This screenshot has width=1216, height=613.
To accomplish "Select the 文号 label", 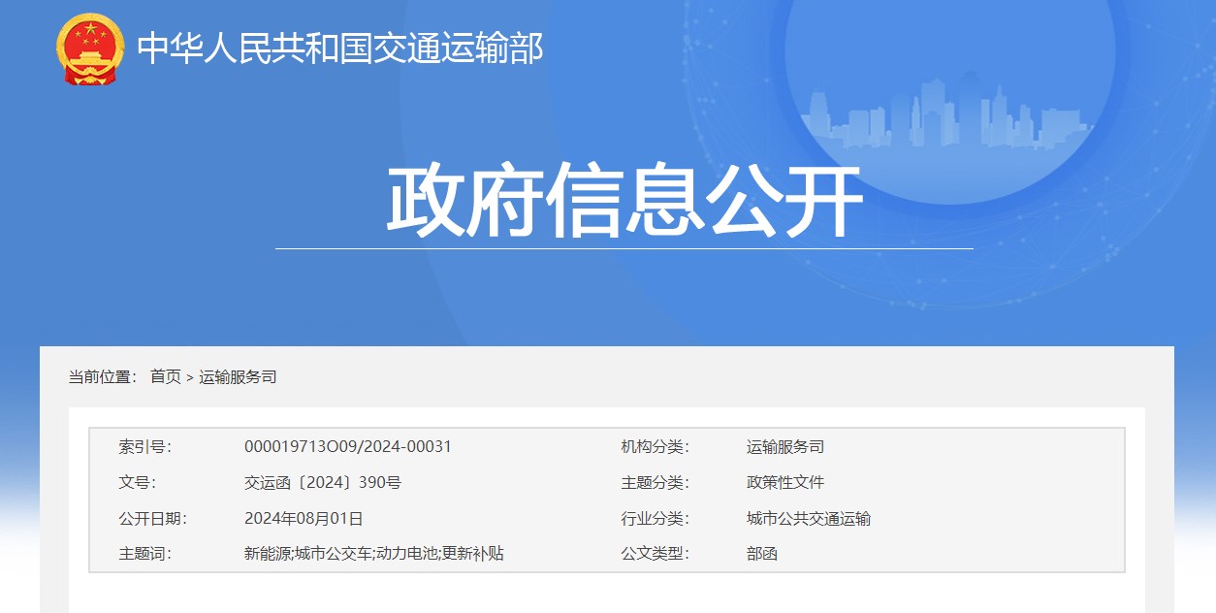I will 138,483.
